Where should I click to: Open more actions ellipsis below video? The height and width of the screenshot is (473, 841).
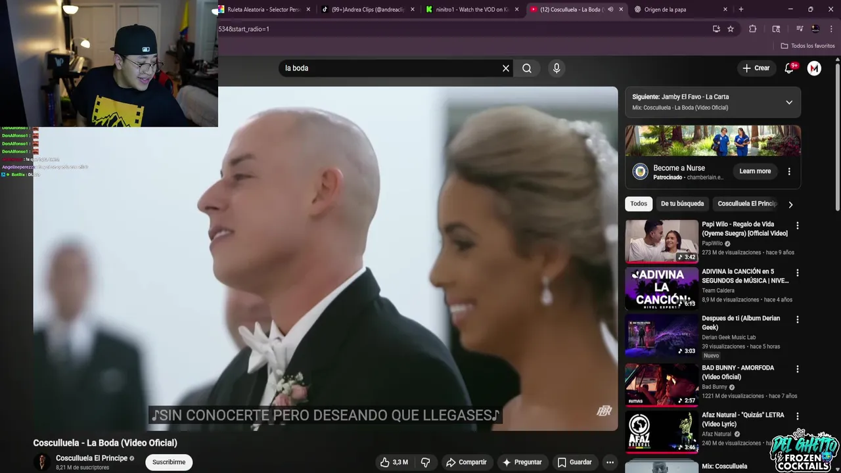[x=610, y=462]
